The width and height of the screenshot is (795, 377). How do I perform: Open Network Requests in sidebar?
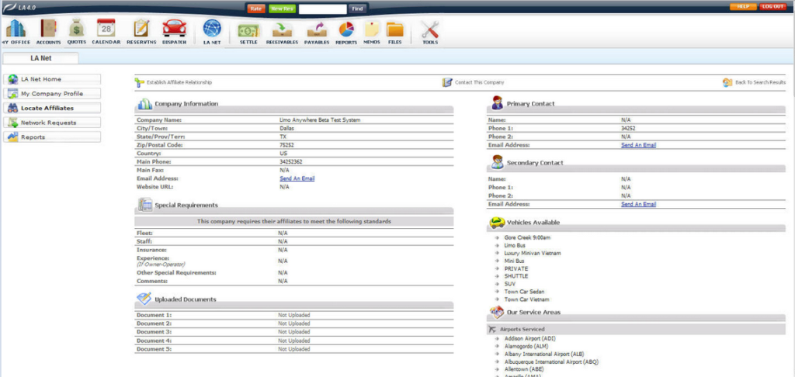53,123
